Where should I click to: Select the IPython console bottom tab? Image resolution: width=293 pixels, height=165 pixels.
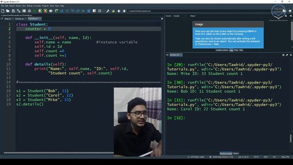point(226,154)
